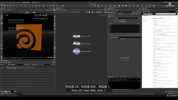Viewport: 178px width, 100px height.
Task: Click the Attributes to Create field
Action: (129, 37)
